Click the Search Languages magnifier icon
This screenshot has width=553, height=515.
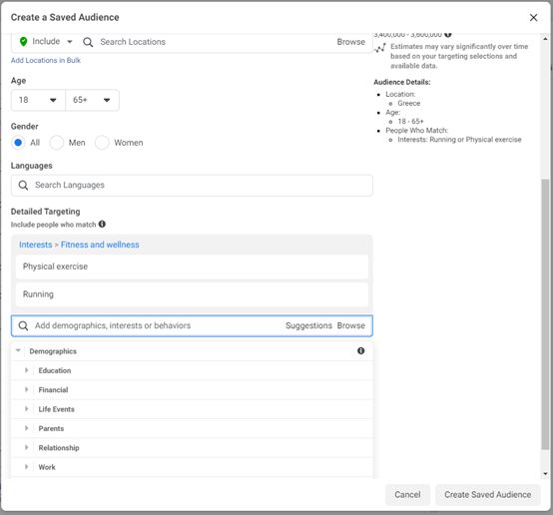tap(23, 186)
